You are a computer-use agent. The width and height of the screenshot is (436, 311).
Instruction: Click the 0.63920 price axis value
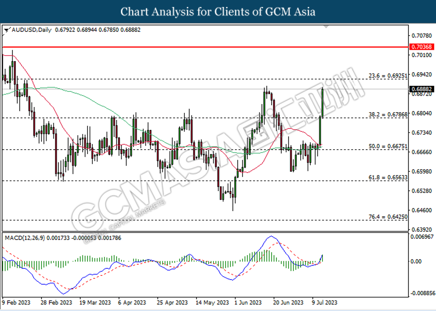click(422, 230)
